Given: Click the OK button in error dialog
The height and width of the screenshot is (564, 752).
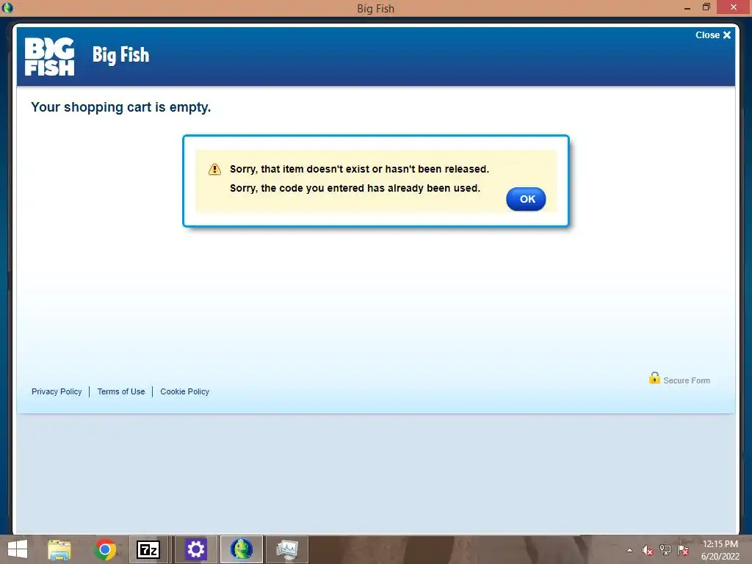Looking at the screenshot, I should (x=526, y=199).
